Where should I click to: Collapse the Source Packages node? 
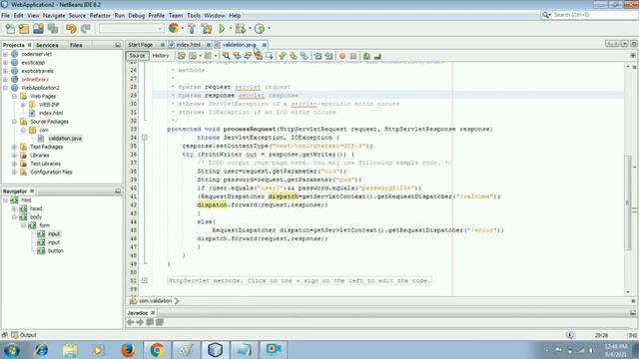(14, 122)
